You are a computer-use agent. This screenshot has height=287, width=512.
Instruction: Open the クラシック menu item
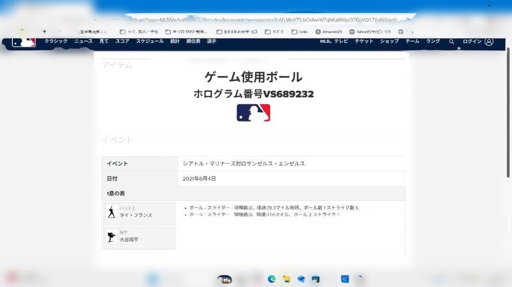[x=56, y=41]
